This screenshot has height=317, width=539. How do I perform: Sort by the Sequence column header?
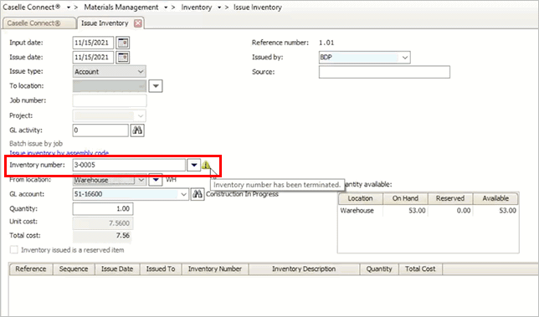tap(74, 269)
